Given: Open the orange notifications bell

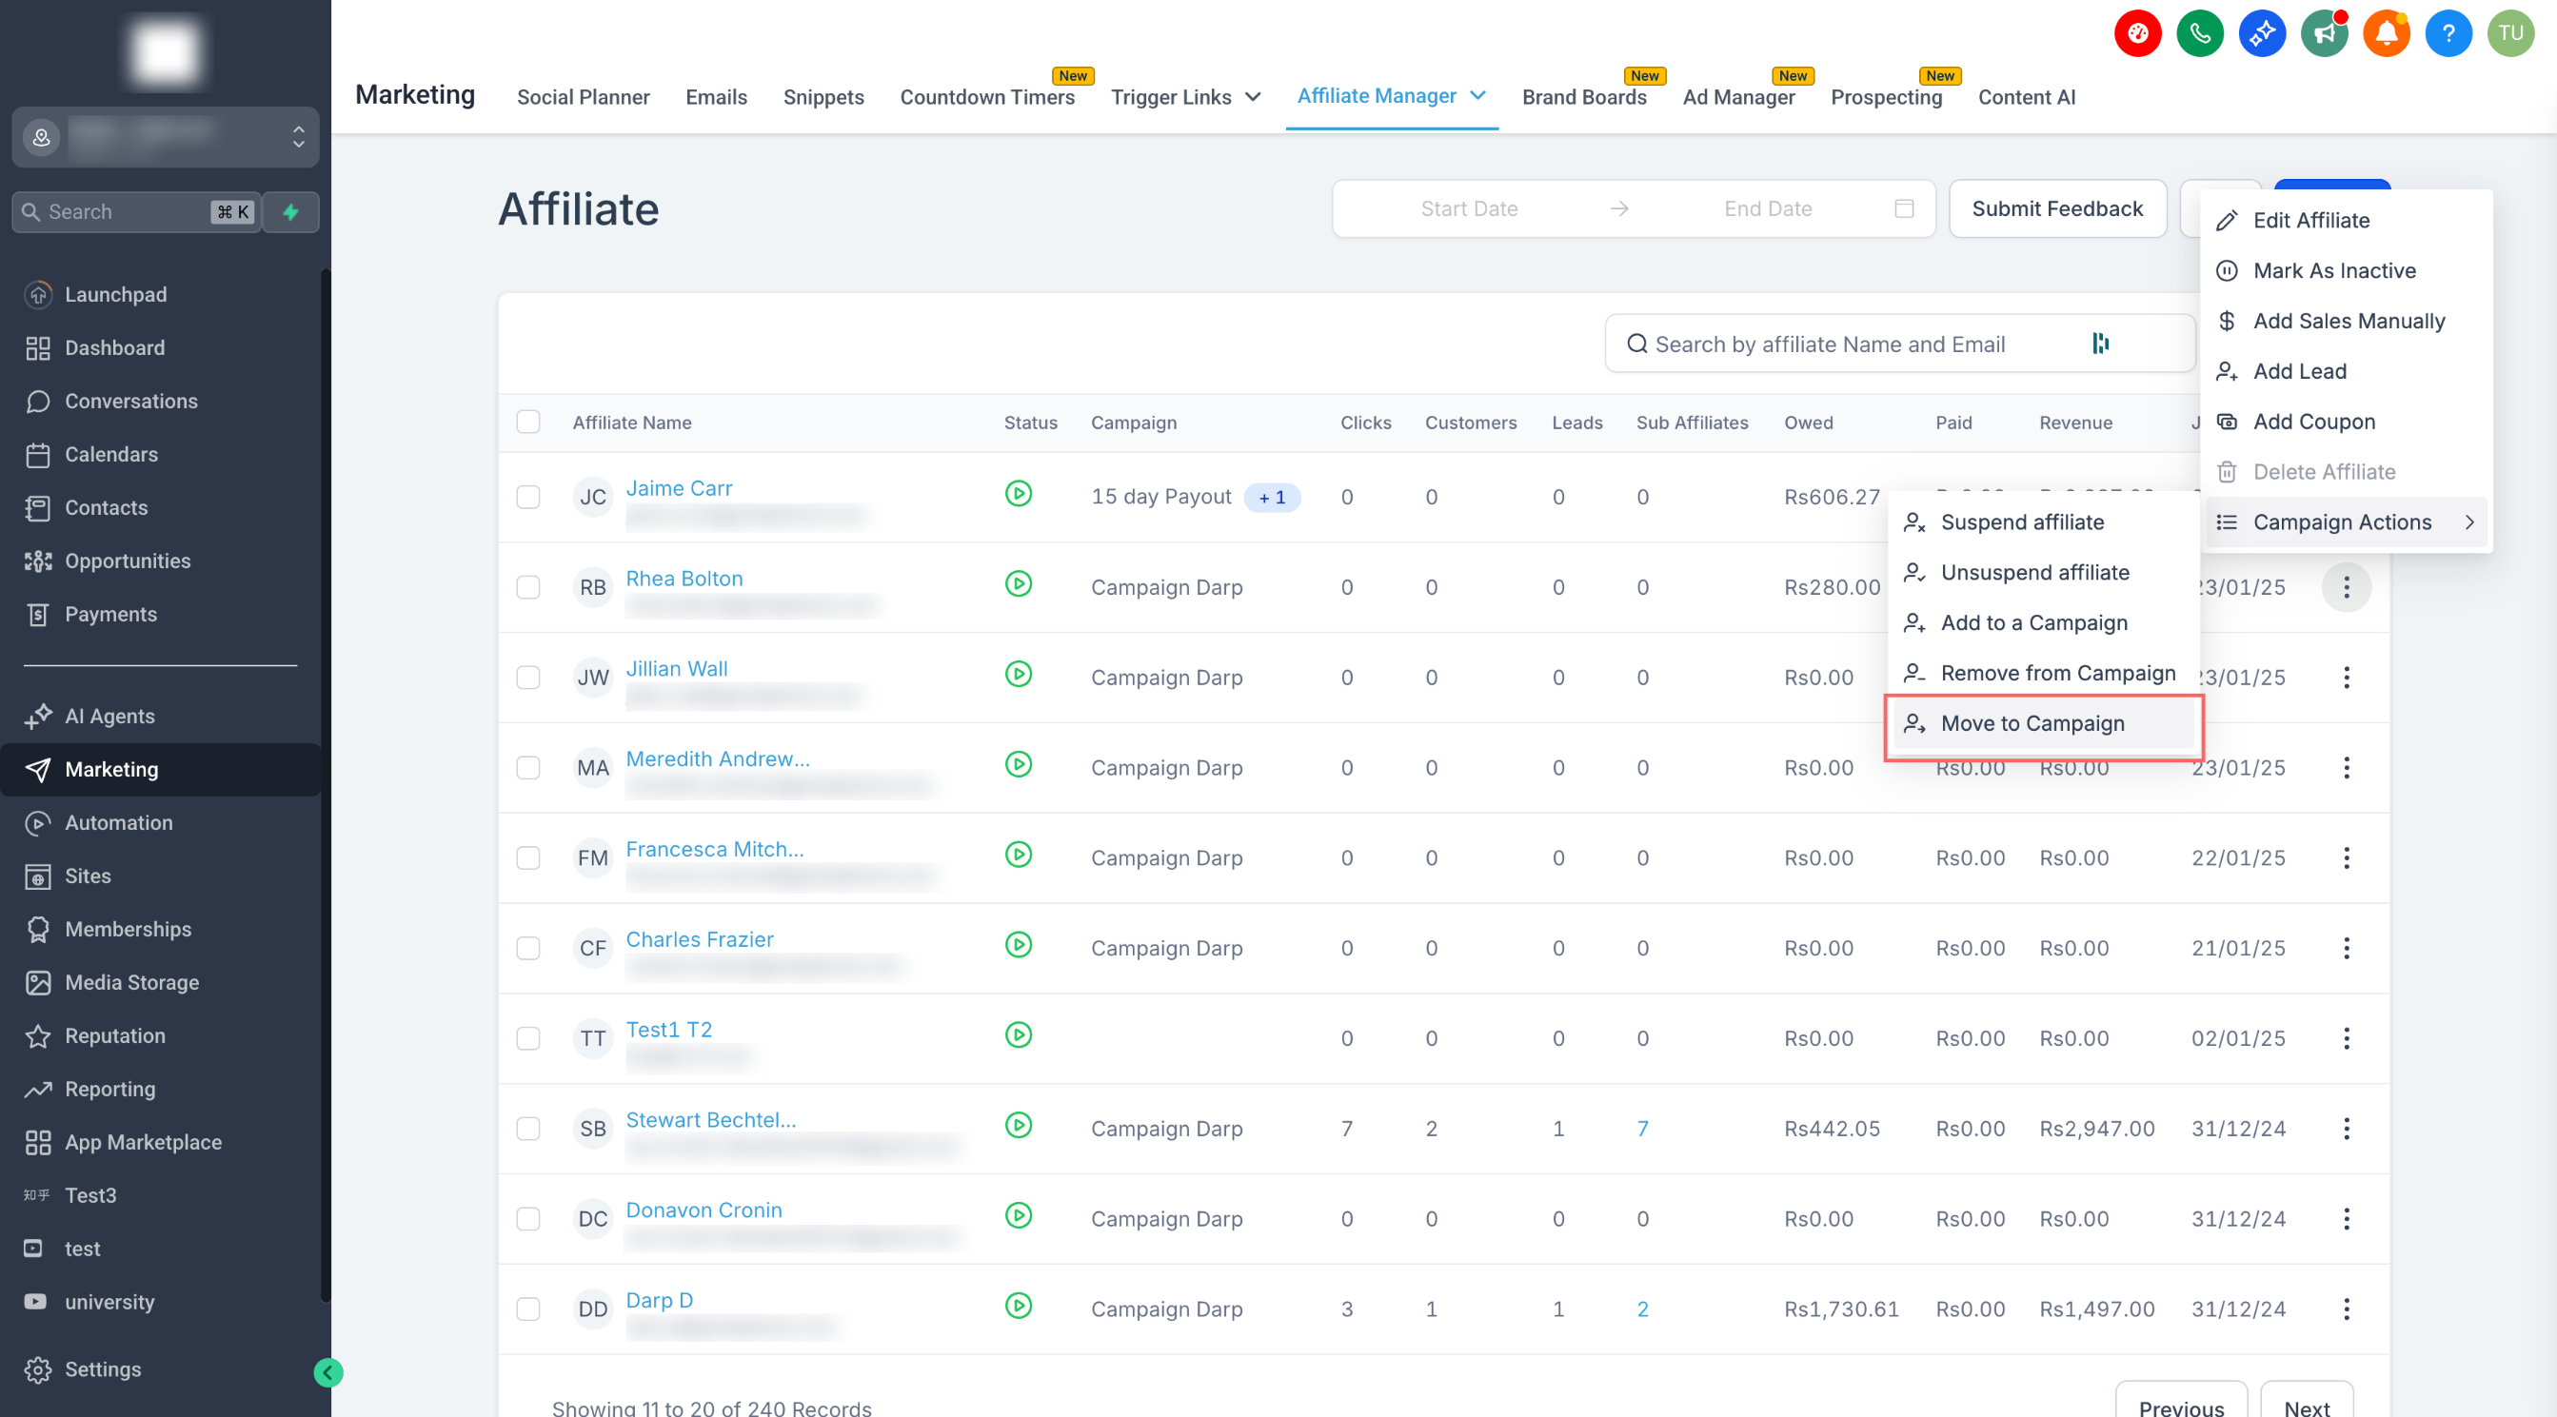Looking at the screenshot, I should (x=2387, y=33).
